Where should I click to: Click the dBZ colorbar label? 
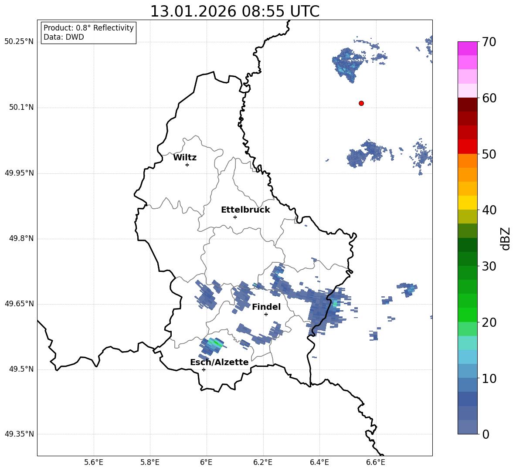pyautogui.click(x=505, y=238)
